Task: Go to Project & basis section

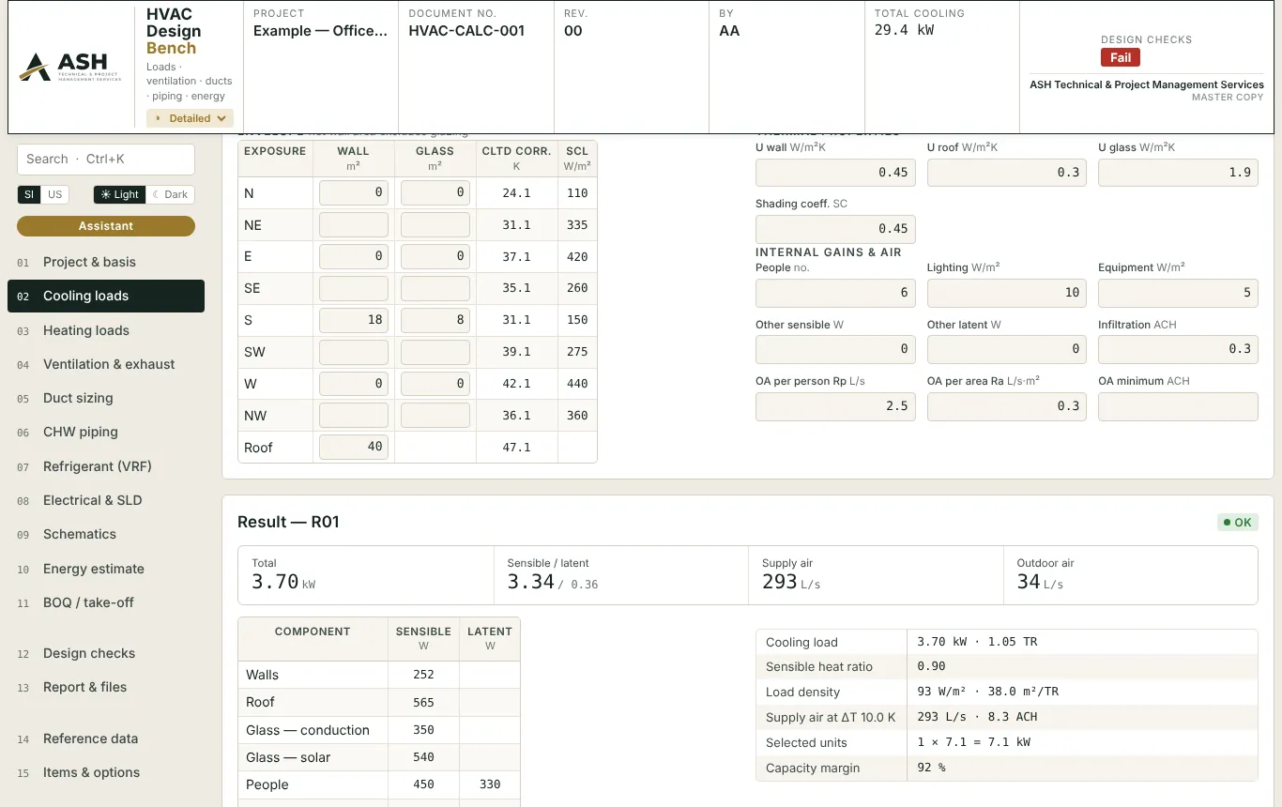Action: click(106, 262)
